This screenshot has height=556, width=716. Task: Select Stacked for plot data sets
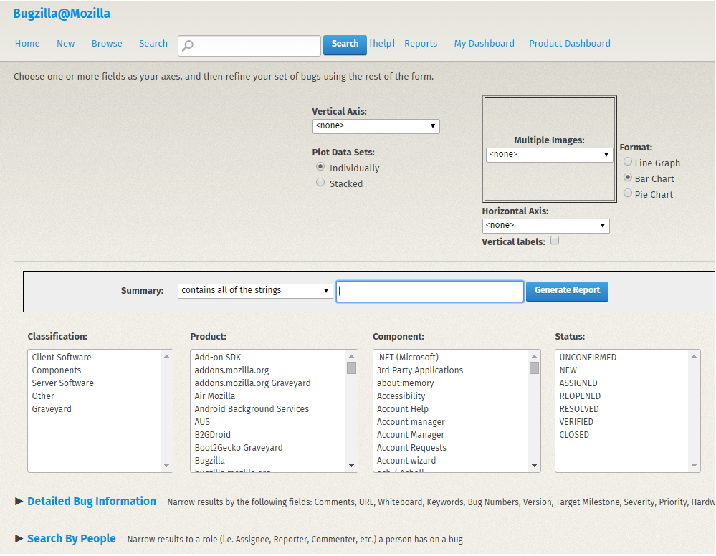pos(320,182)
